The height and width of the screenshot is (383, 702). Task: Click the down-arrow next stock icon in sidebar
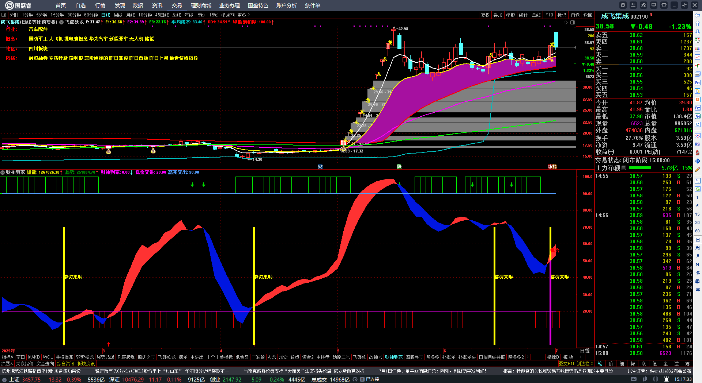click(x=698, y=32)
